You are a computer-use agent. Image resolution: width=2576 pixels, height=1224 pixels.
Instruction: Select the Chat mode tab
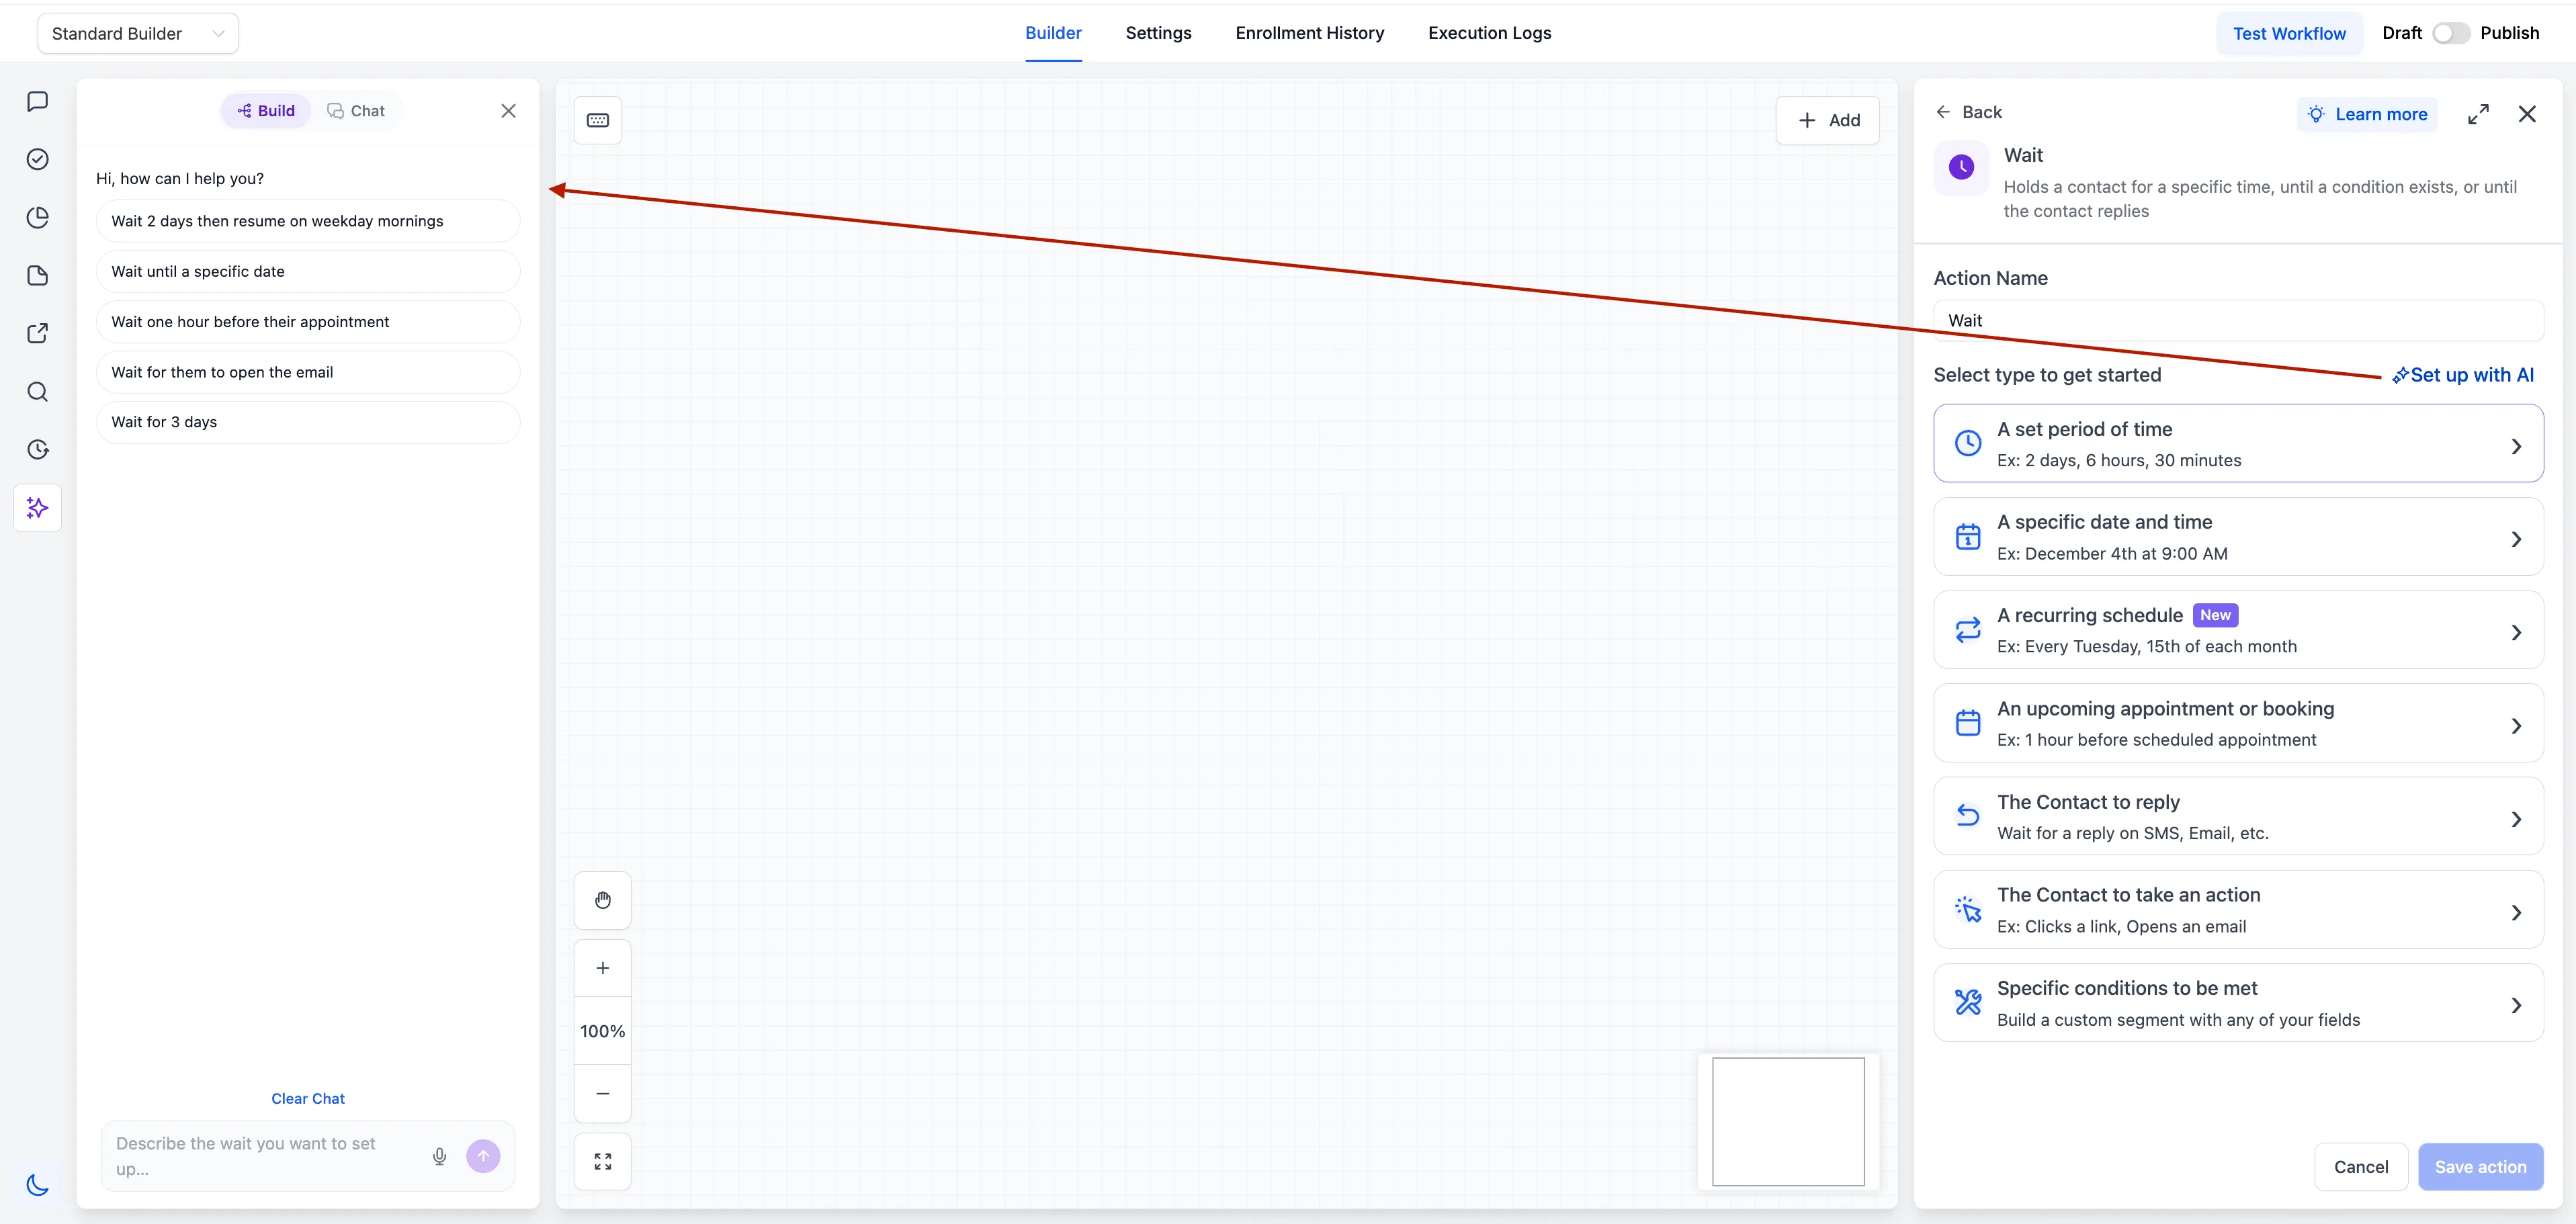tap(356, 111)
